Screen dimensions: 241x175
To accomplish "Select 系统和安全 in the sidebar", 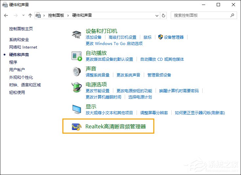I will tap(19, 39).
